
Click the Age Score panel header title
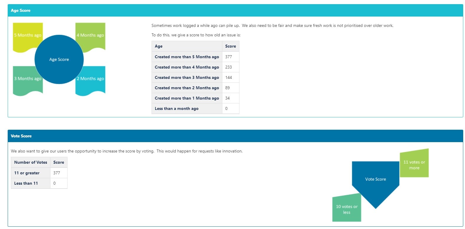coord(21,10)
